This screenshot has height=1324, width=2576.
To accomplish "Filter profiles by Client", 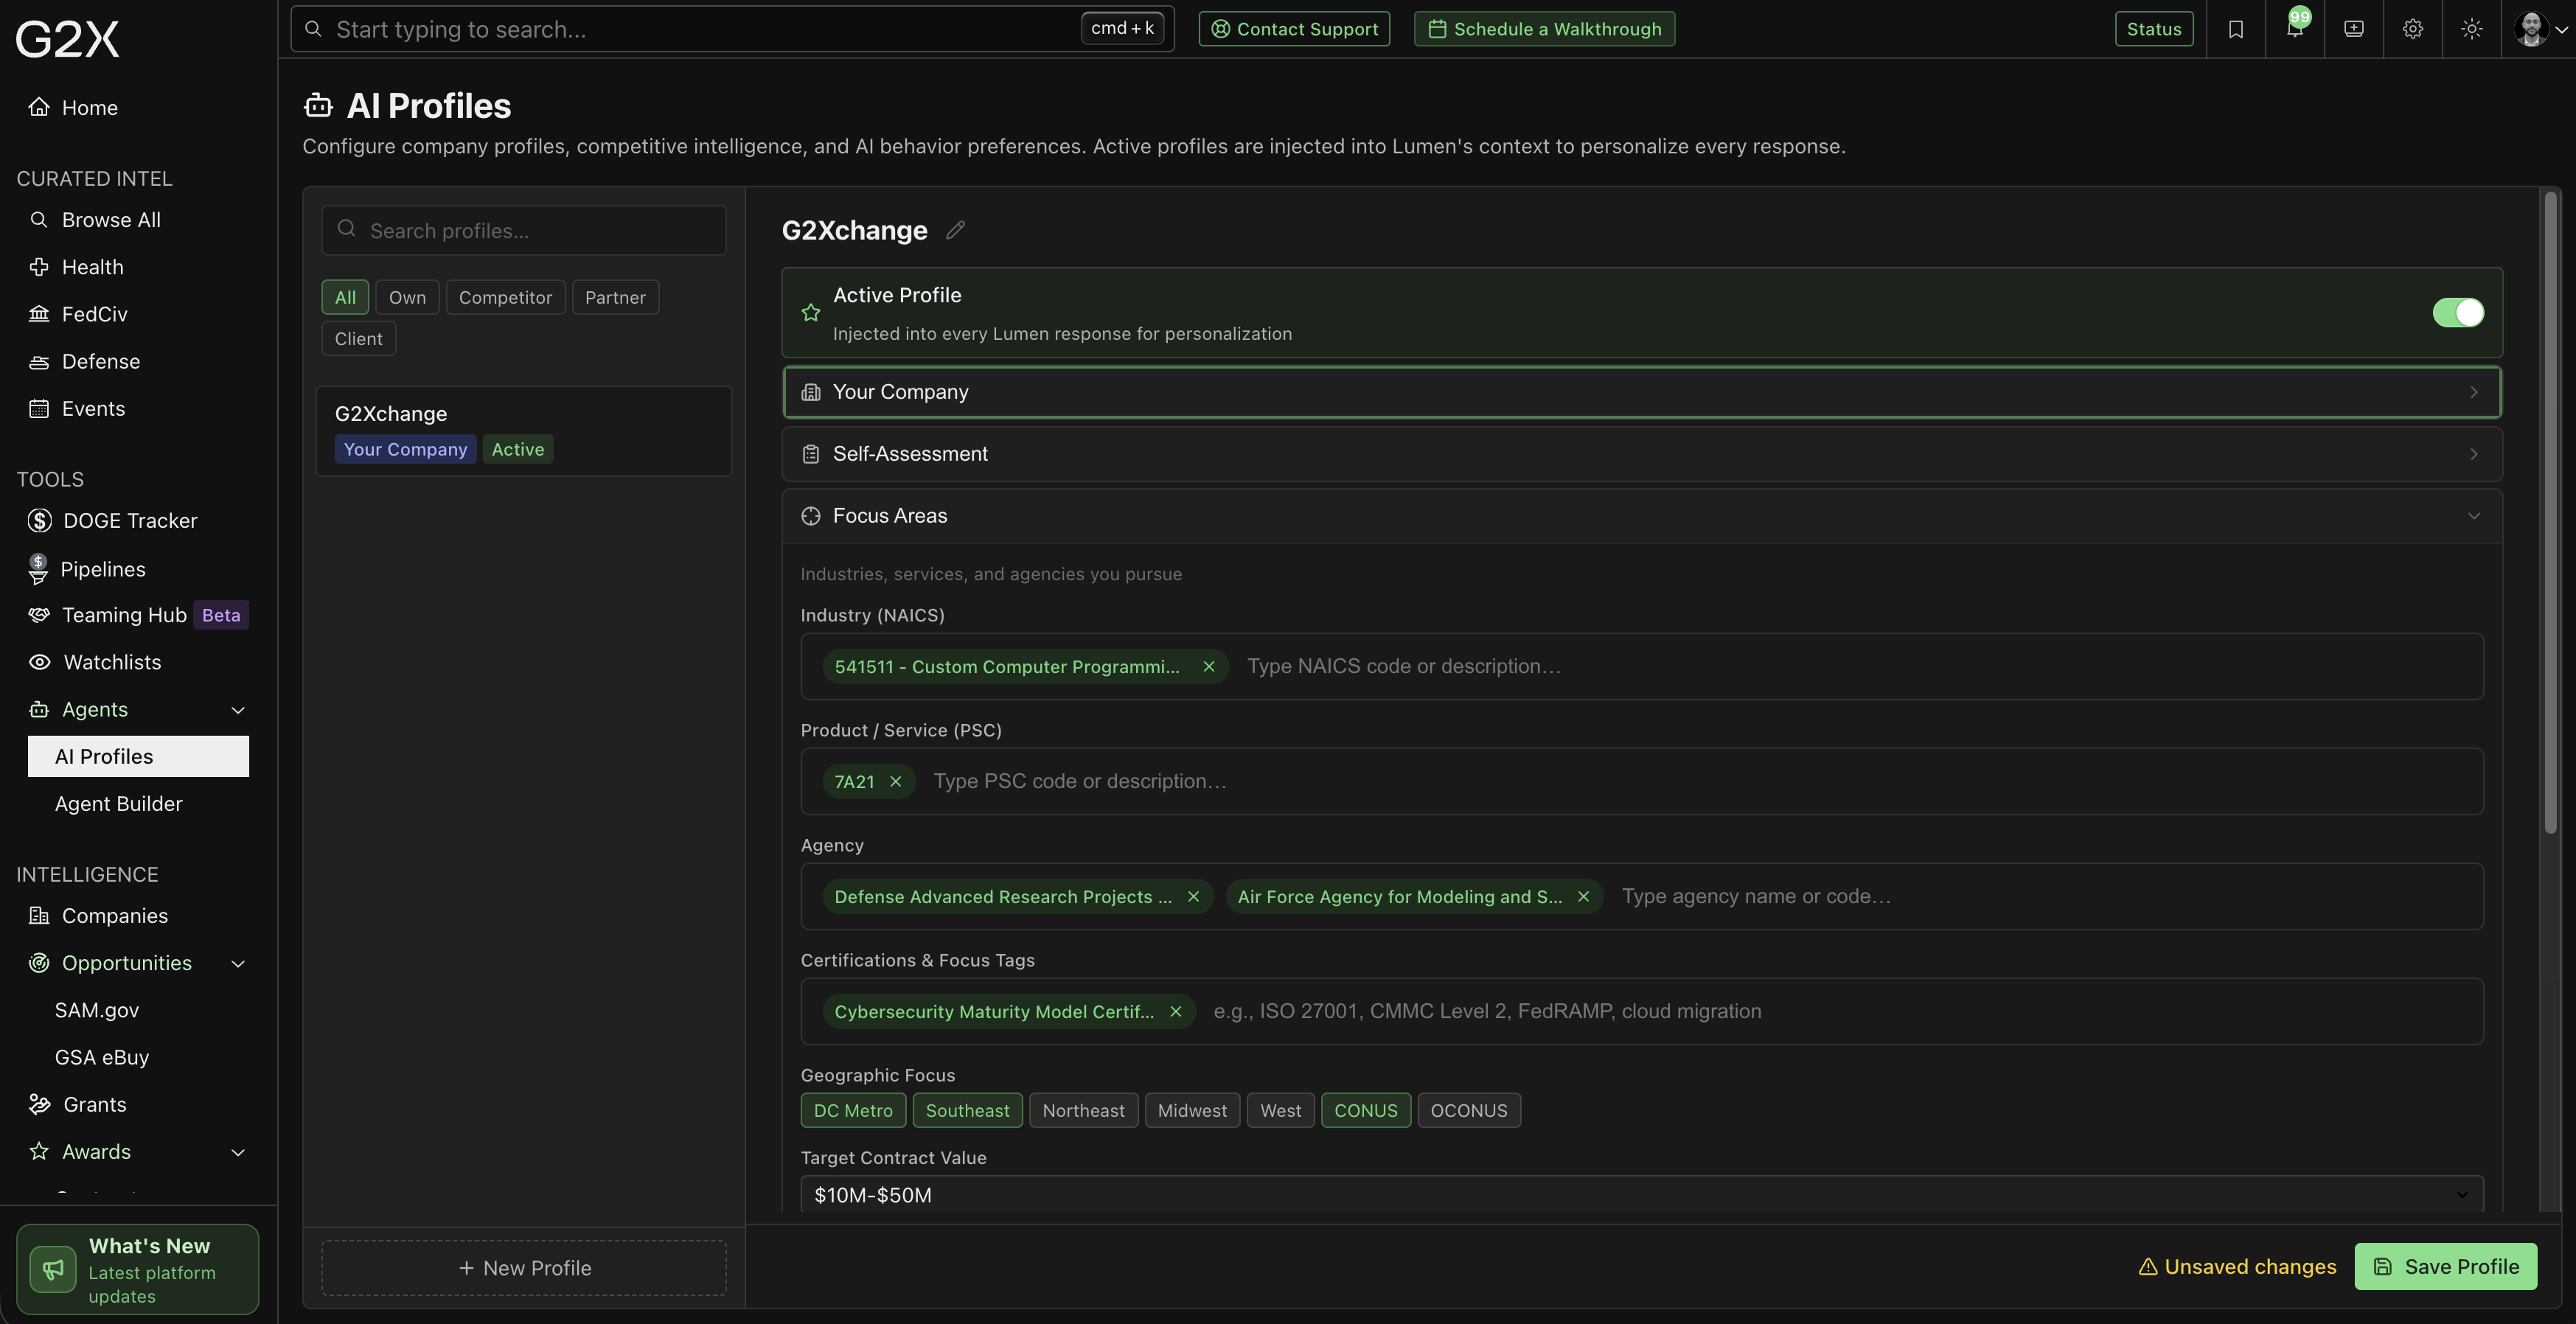I will [x=358, y=339].
